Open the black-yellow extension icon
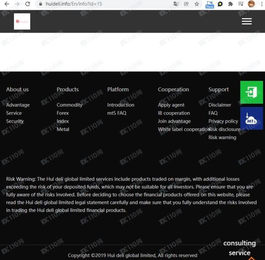The width and height of the screenshot is (265, 260). tap(220, 4)
